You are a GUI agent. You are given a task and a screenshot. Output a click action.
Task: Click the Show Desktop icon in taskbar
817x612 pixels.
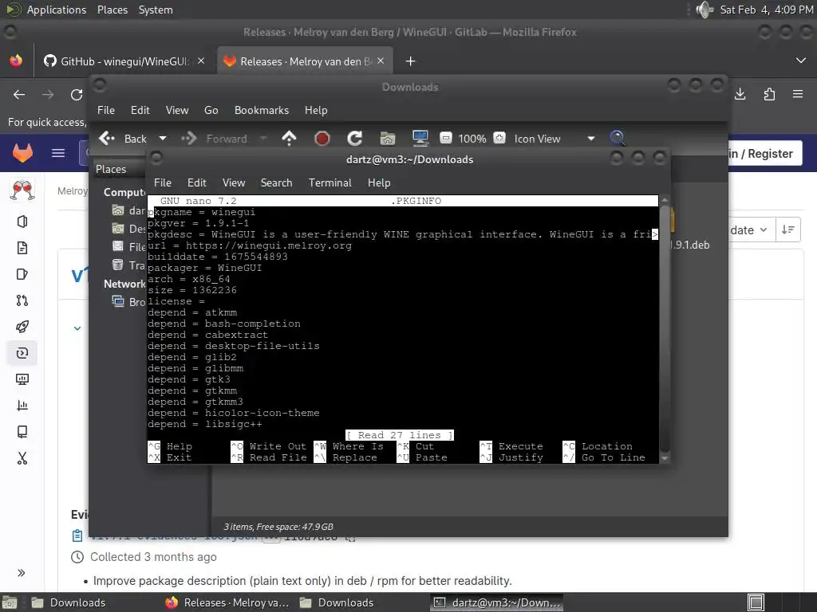(10, 602)
